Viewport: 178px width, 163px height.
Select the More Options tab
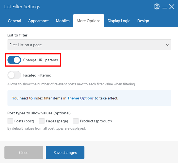89,21
